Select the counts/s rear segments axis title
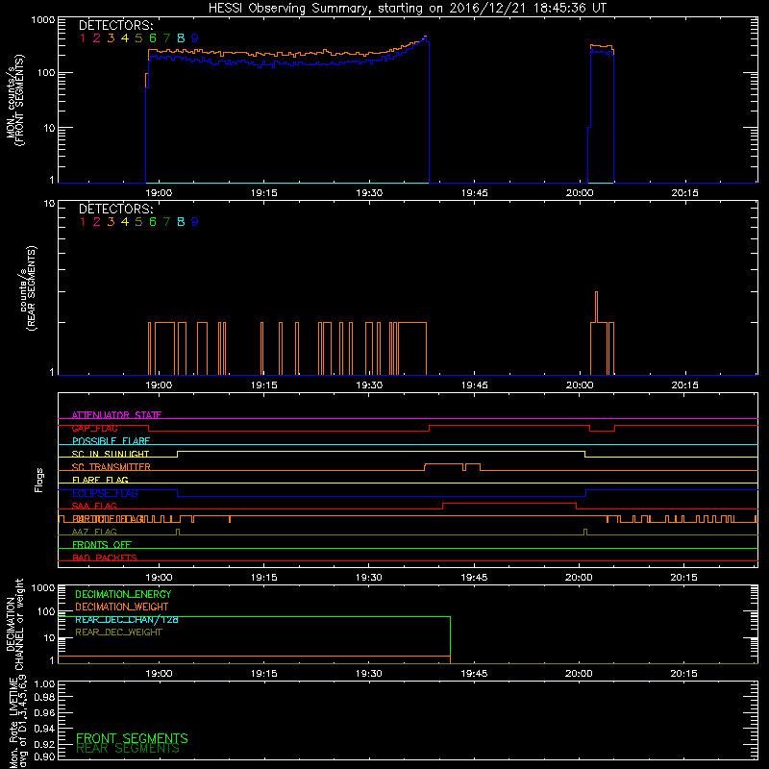The image size is (769, 769). click(28, 288)
